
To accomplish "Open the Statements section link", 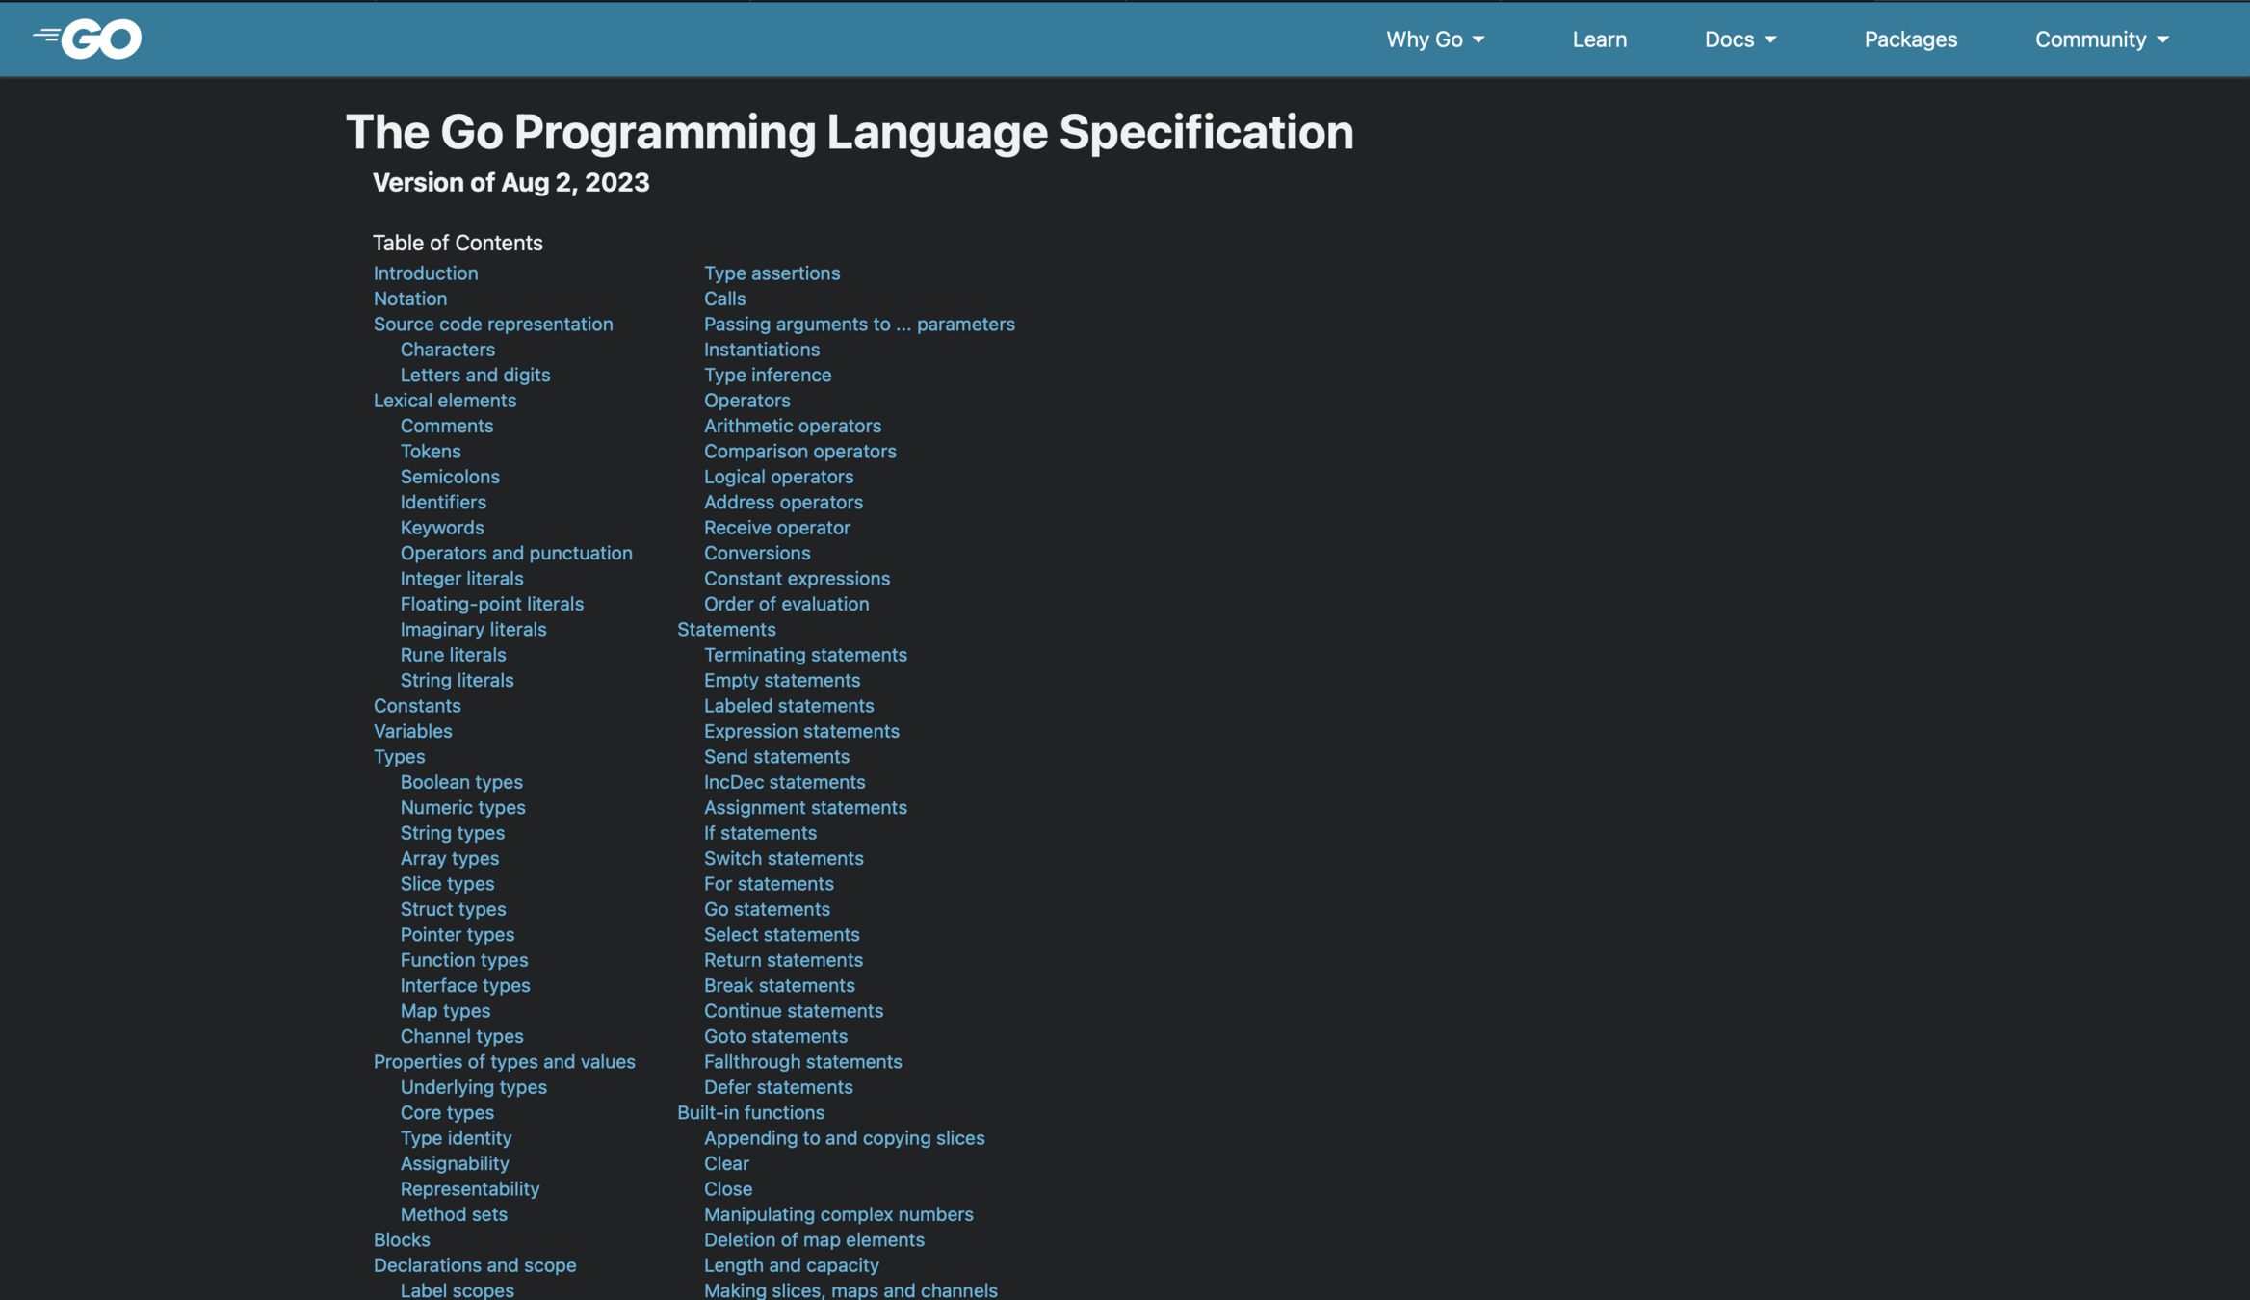I will (x=725, y=630).
